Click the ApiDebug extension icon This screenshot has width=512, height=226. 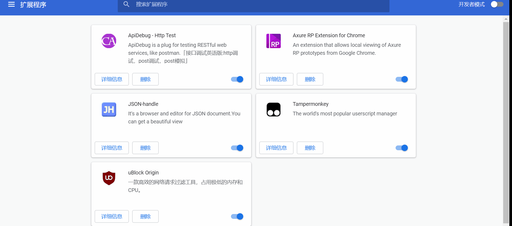click(109, 41)
